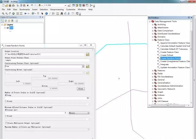Screen dimensions: 196x139
Task: Select Field radio under Number of Points
Action: (6, 101)
